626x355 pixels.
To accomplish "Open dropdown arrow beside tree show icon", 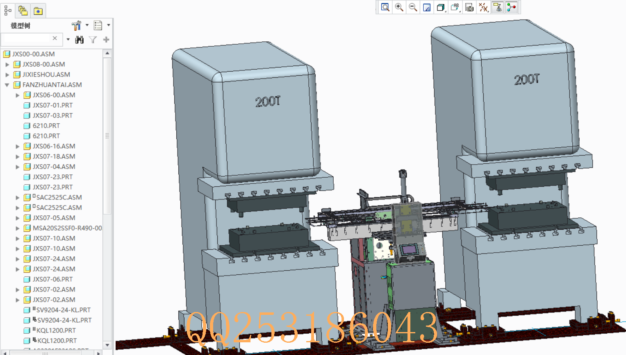I will click(109, 25).
